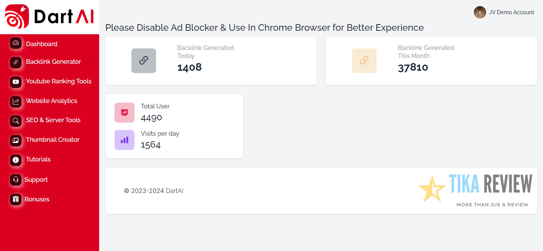Click the Tutorials info icon
Viewport: 543px width, 251px height.
[x=16, y=160]
